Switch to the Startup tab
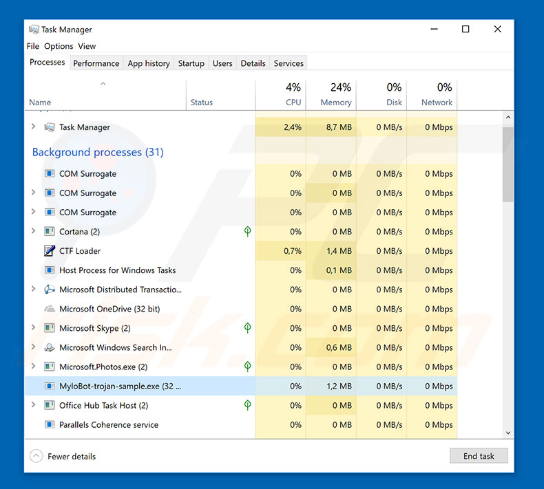This screenshot has height=489, width=544. coord(191,63)
